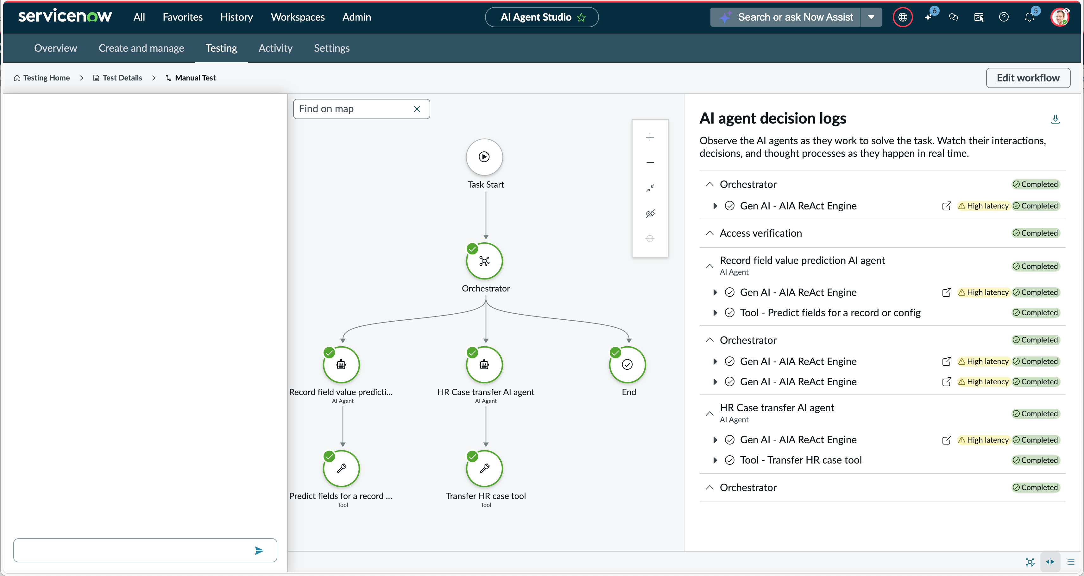Open the external link for the HR Case transfer ReAct Engine
The width and height of the screenshot is (1084, 576).
coord(947,440)
